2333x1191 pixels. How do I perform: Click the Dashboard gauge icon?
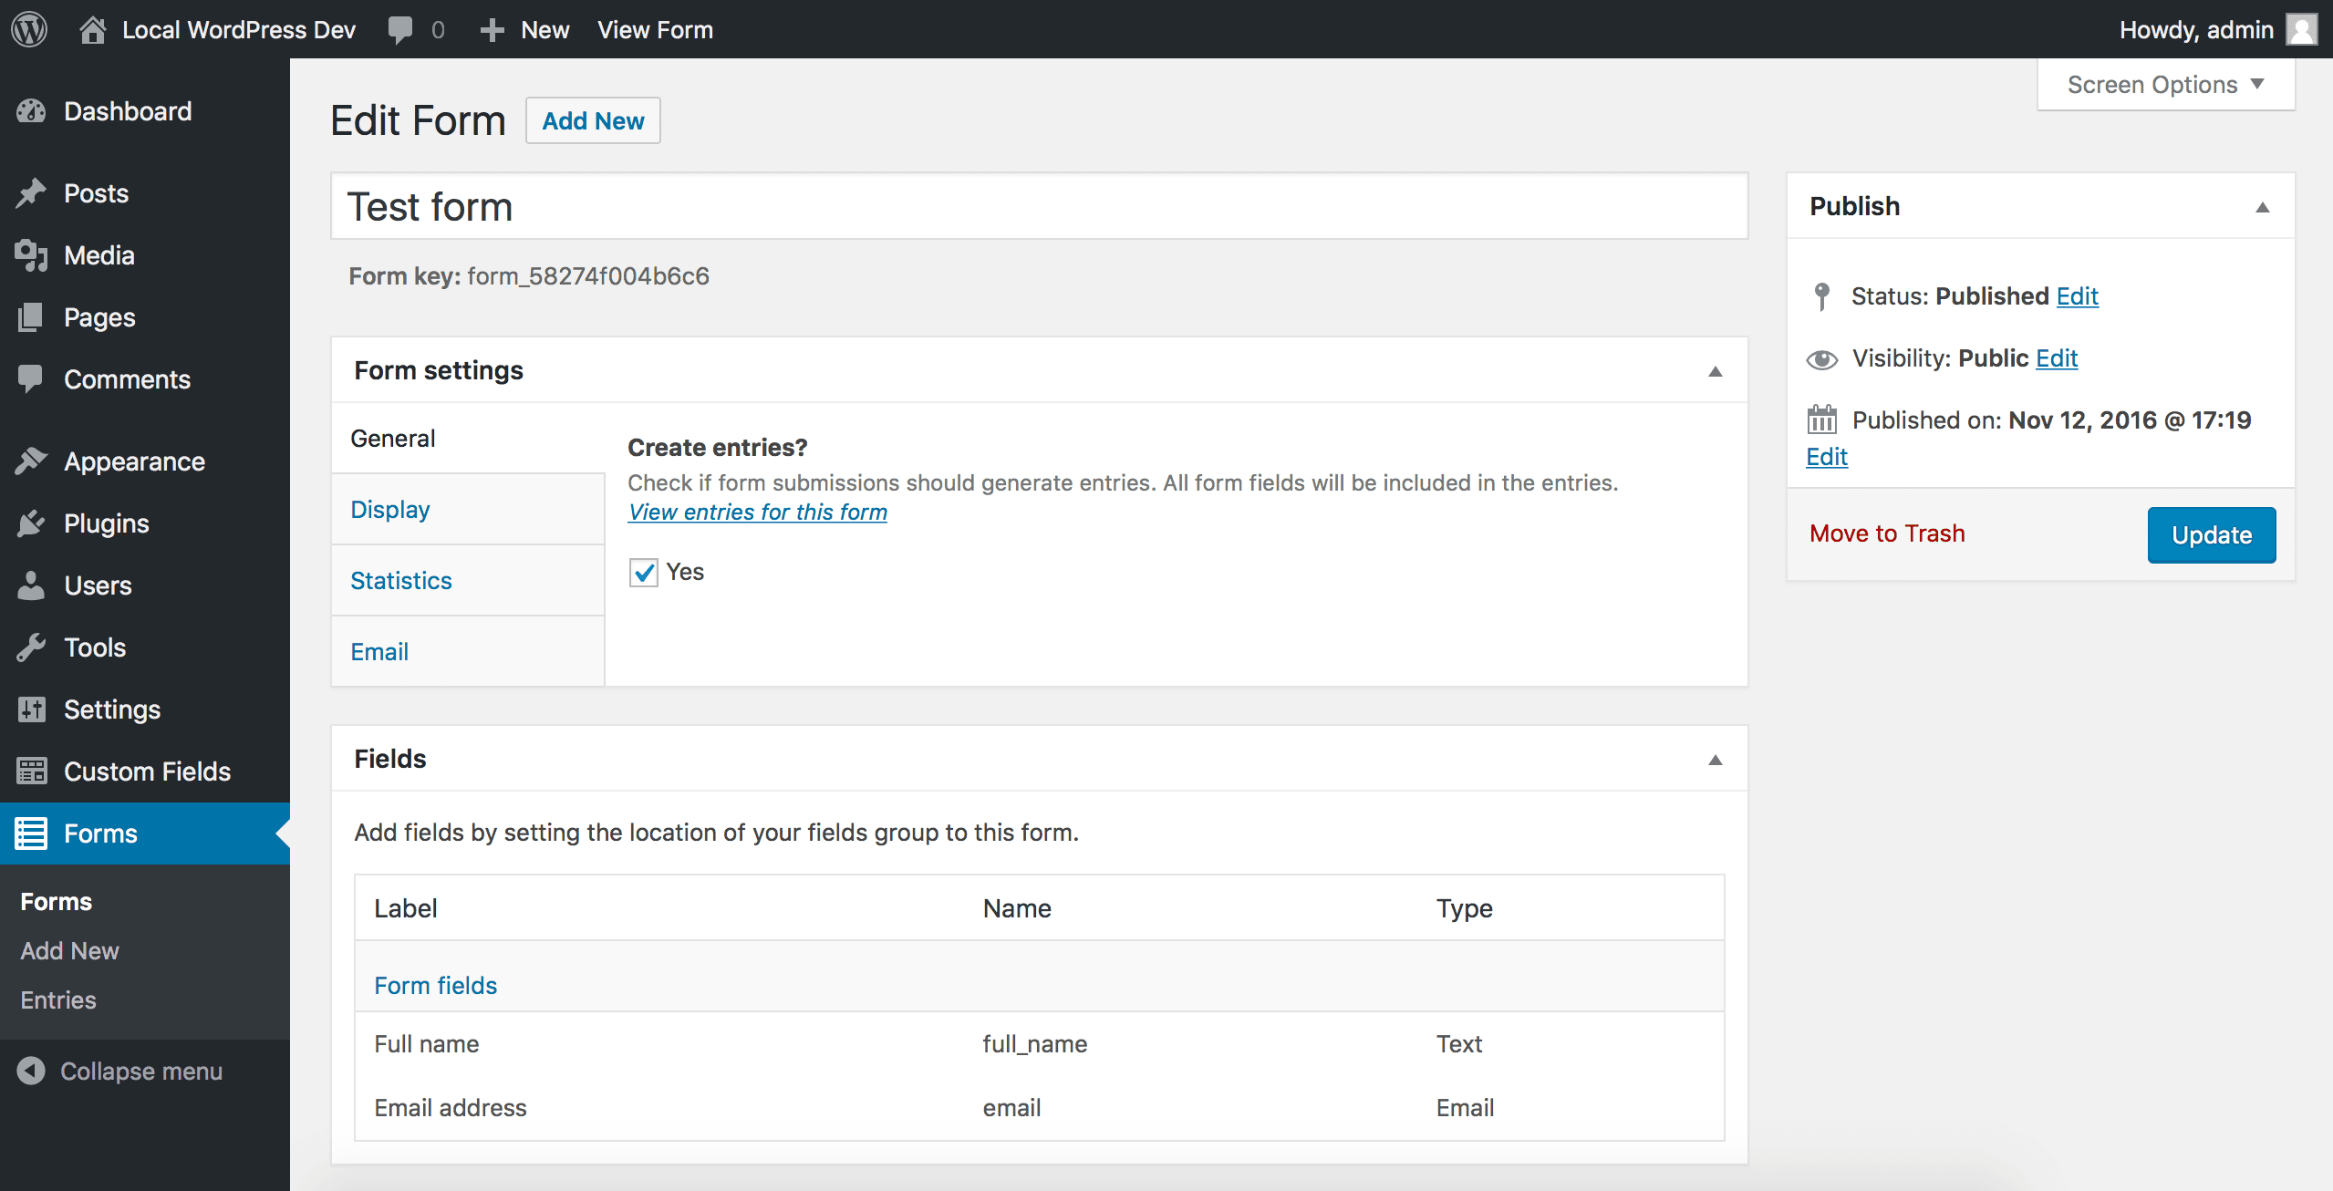coord(31,111)
